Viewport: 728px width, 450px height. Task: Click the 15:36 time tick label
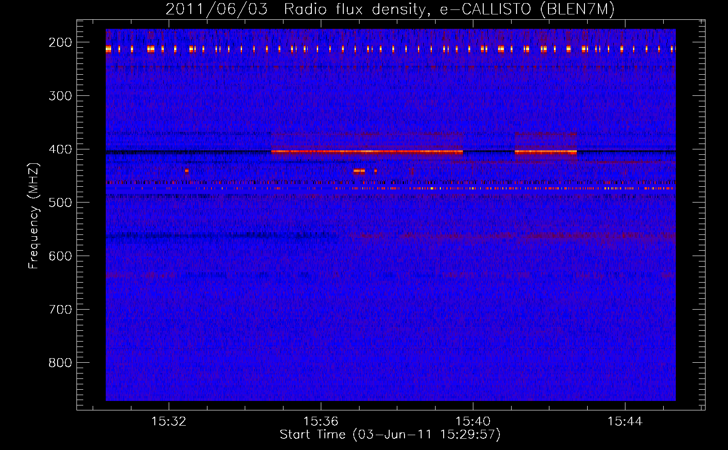(321, 422)
